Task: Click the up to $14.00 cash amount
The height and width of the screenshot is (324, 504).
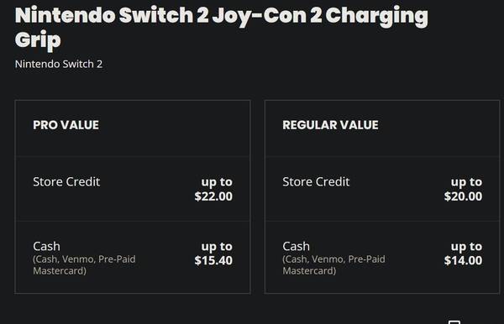Action: (463, 253)
